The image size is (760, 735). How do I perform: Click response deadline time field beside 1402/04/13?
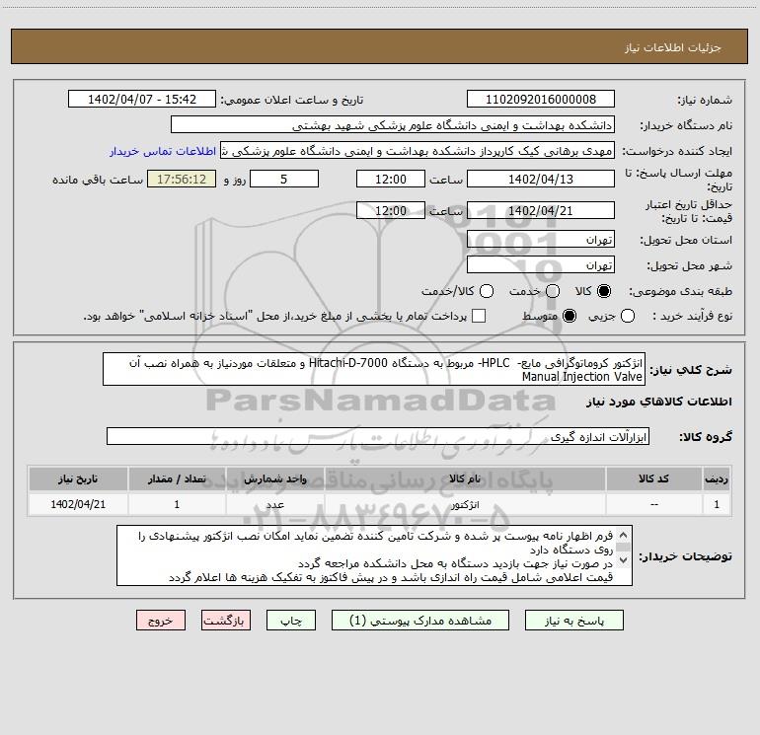click(x=391, y=179)
